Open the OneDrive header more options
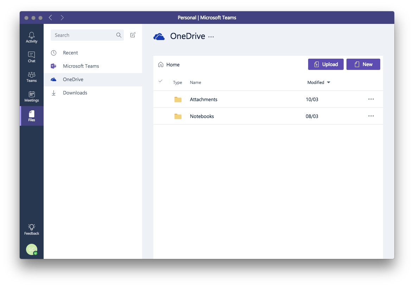The width and height of the screenshot is (414, 287). (x=211, y=37)
